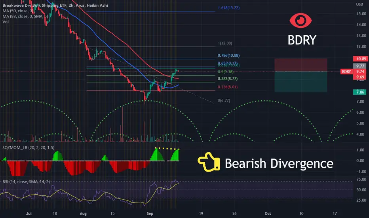Click the 10.89 red price label
This screenshot has height=218, width=369.
tap(361, 59)
